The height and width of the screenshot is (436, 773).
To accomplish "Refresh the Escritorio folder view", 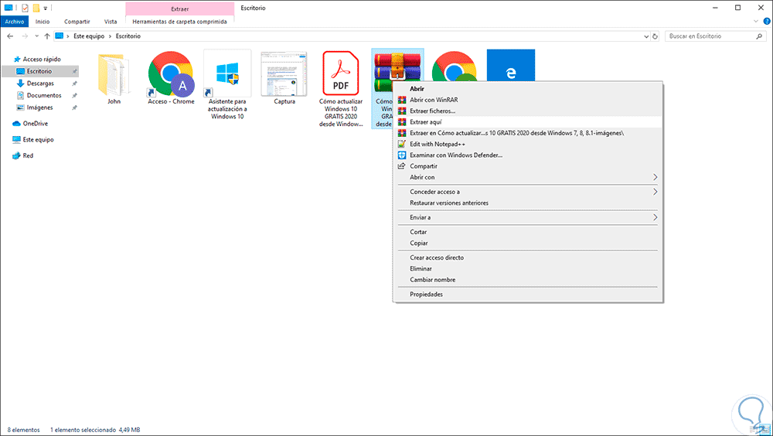I will (655, 36).
